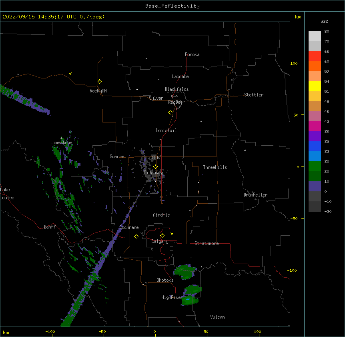Click yellow diamond marker above RockyMH
345x337 pixels.
point(100,81)
